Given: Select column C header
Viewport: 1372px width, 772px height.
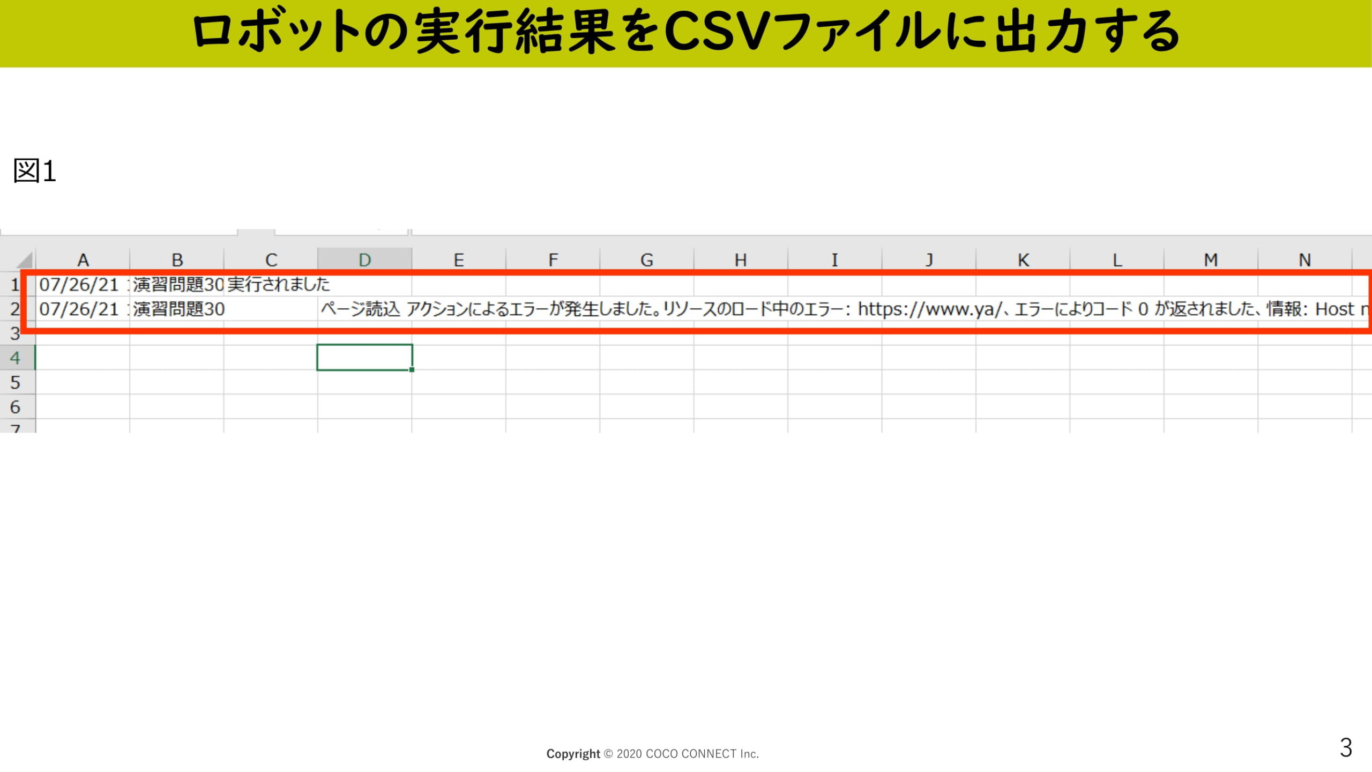Looking at the screenshot, I should pyautogui.click(x=271, y=259).
